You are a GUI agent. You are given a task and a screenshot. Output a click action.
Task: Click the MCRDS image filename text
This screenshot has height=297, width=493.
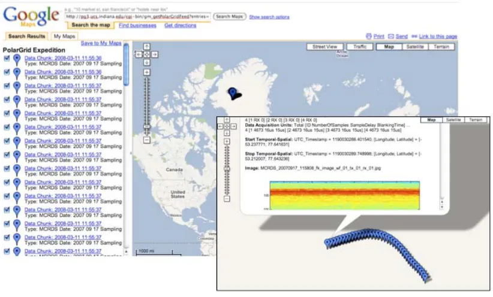320,168
